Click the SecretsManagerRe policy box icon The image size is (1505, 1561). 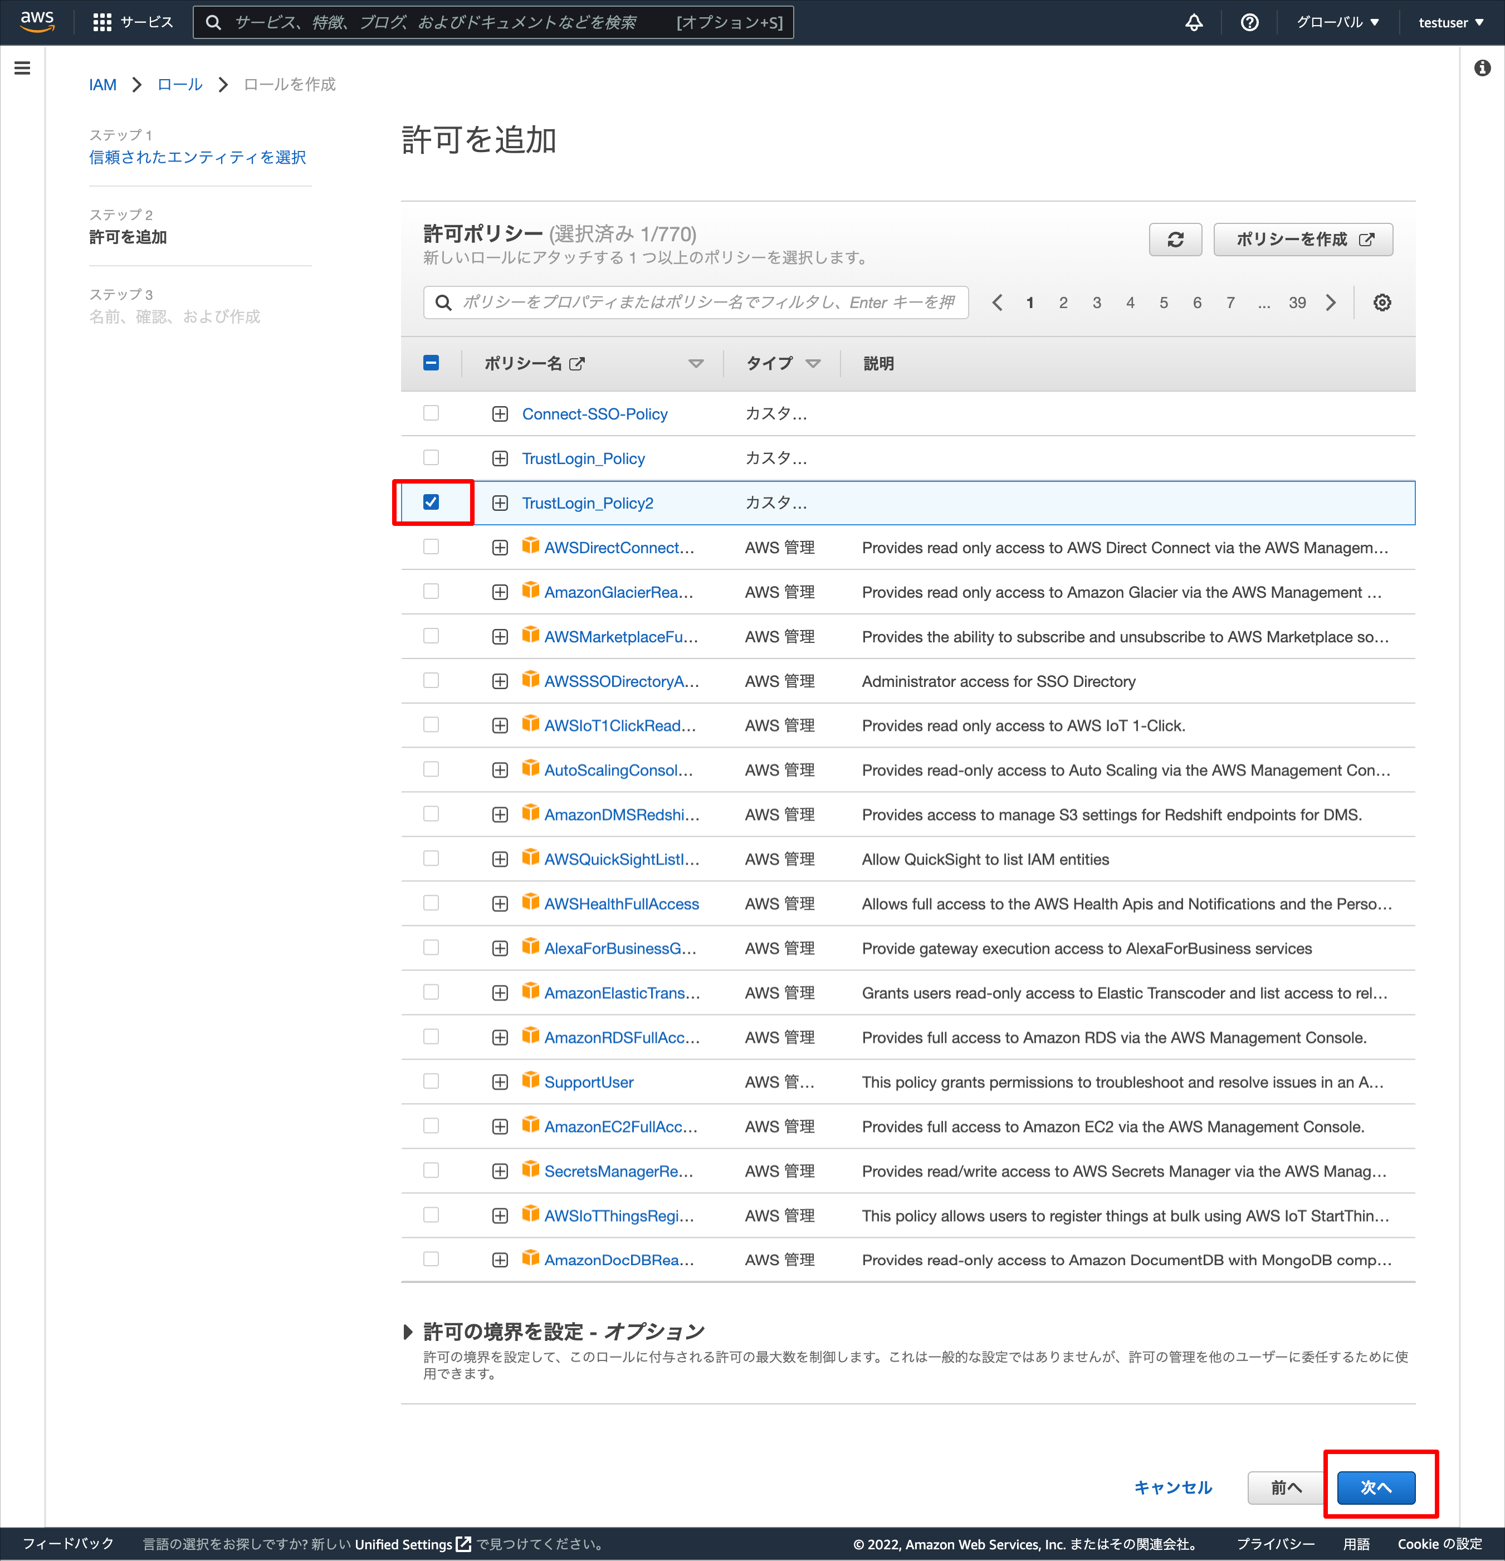coord(530,1170)
